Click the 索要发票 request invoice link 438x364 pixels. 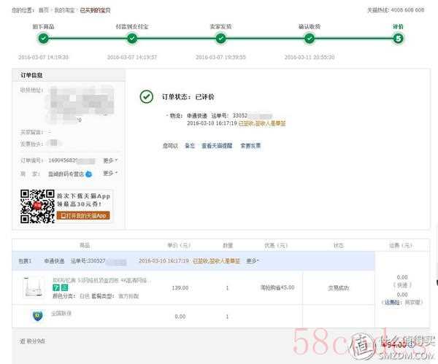coord(250,145)
